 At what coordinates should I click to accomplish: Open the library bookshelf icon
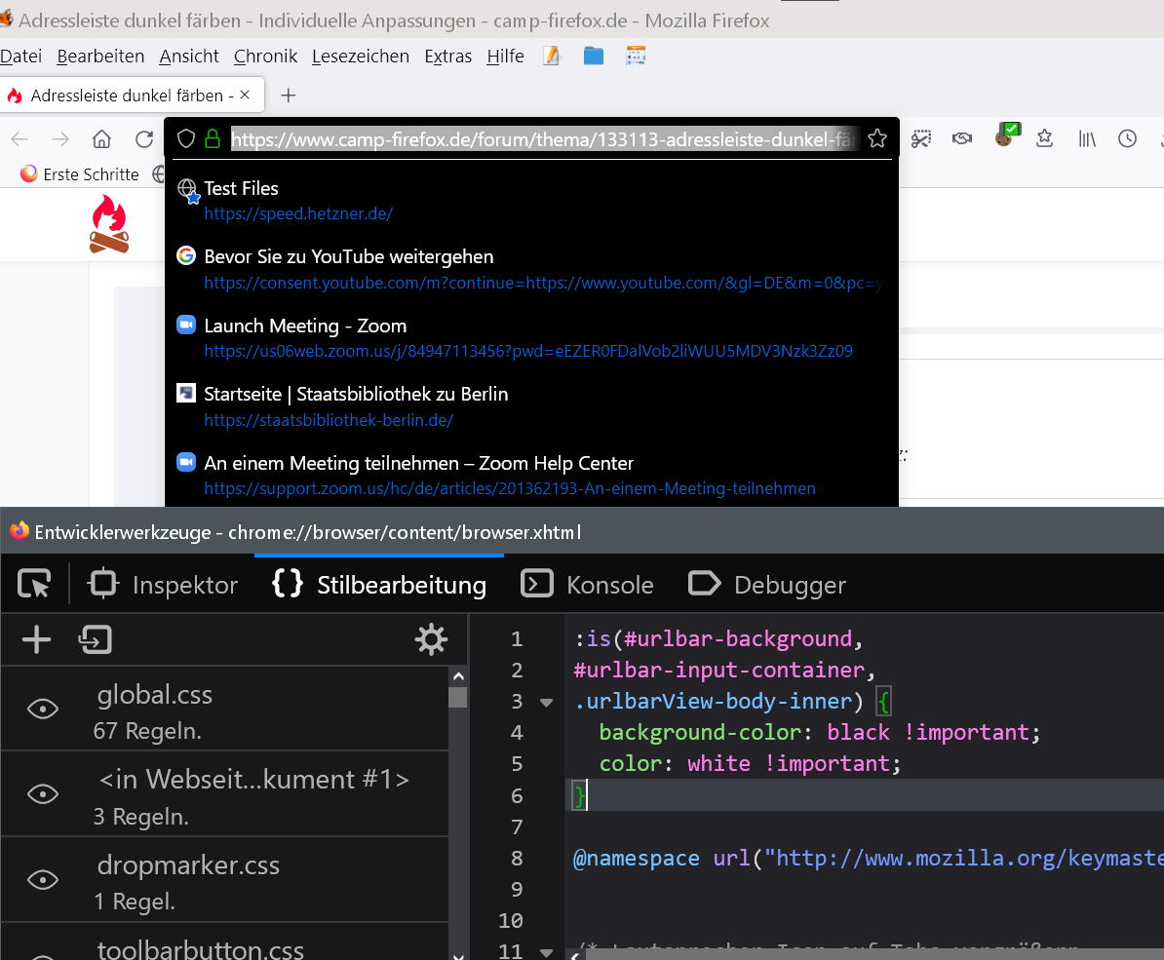click(x=1086, y=139)
